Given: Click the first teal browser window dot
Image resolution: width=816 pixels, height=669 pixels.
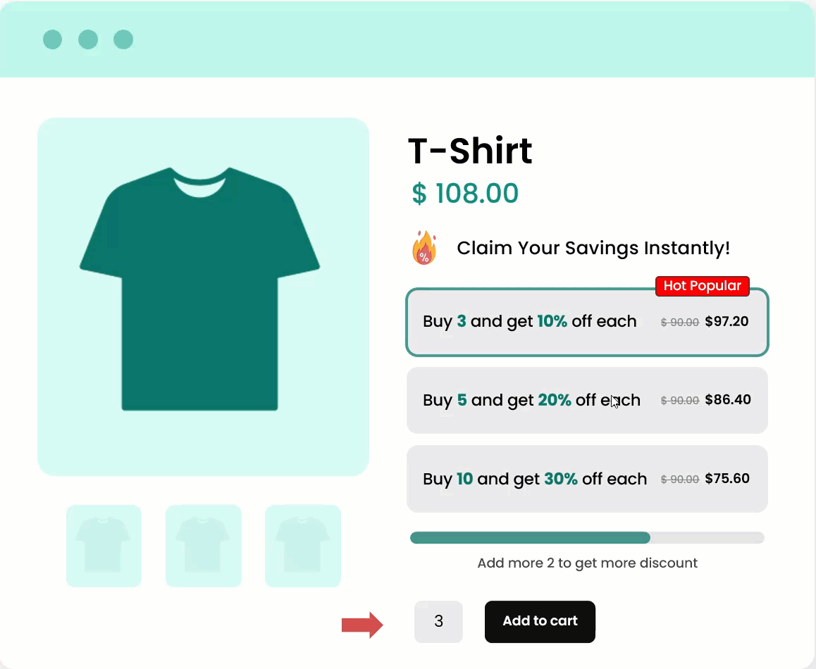Looking at the screenshot, I should (52, 40).
